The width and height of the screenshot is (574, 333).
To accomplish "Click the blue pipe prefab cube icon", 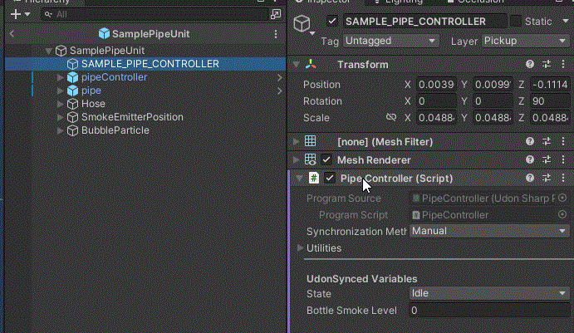I will [x=72, y=91].
